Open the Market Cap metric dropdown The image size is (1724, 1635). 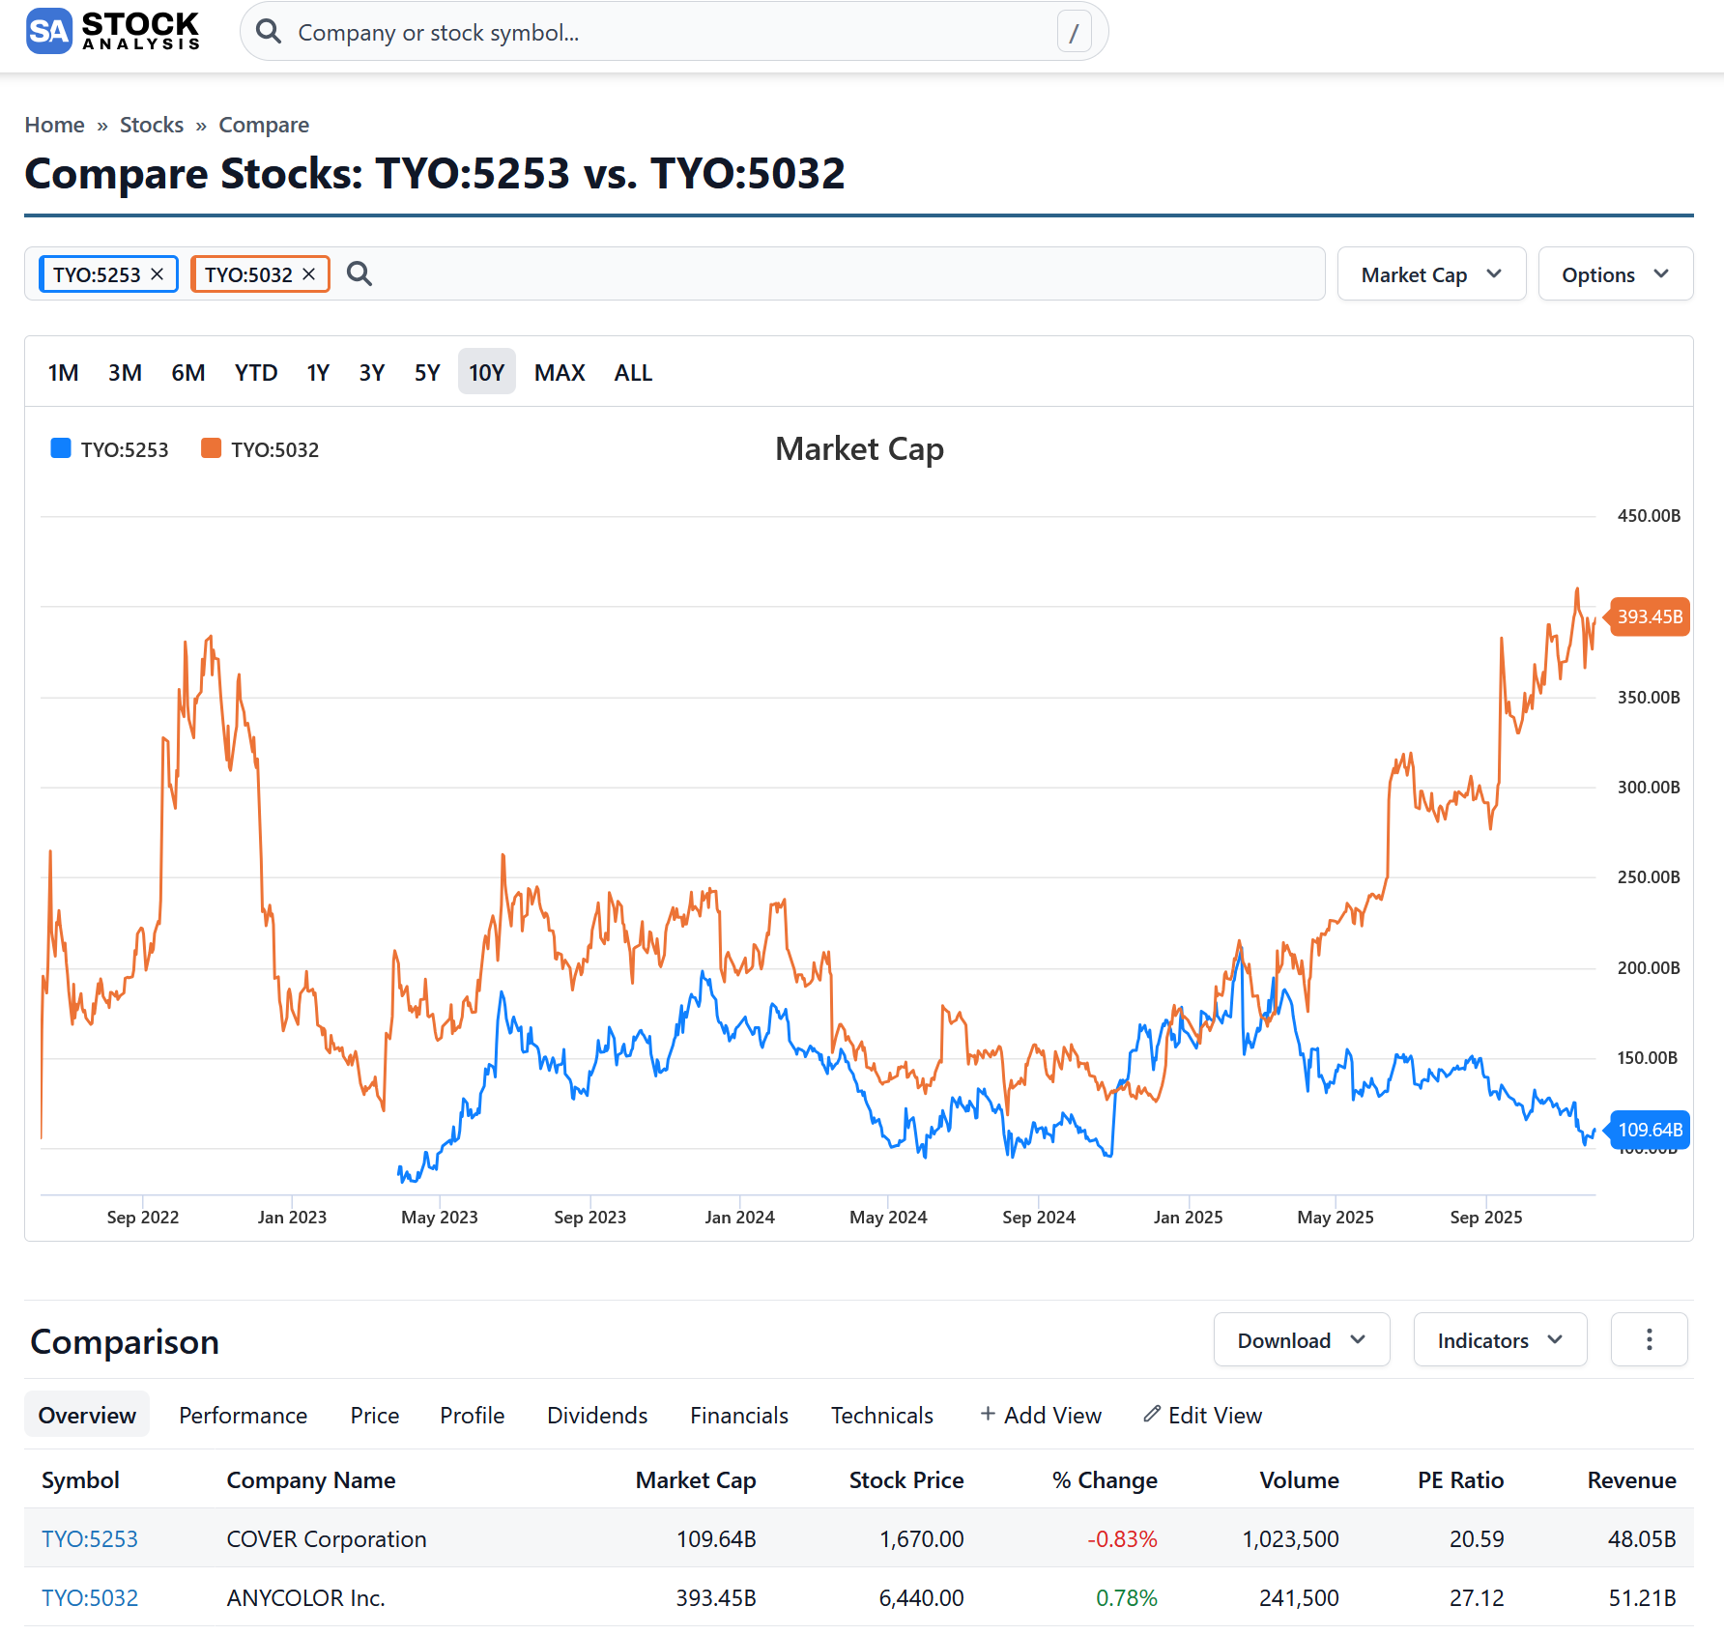[1431, 274]
